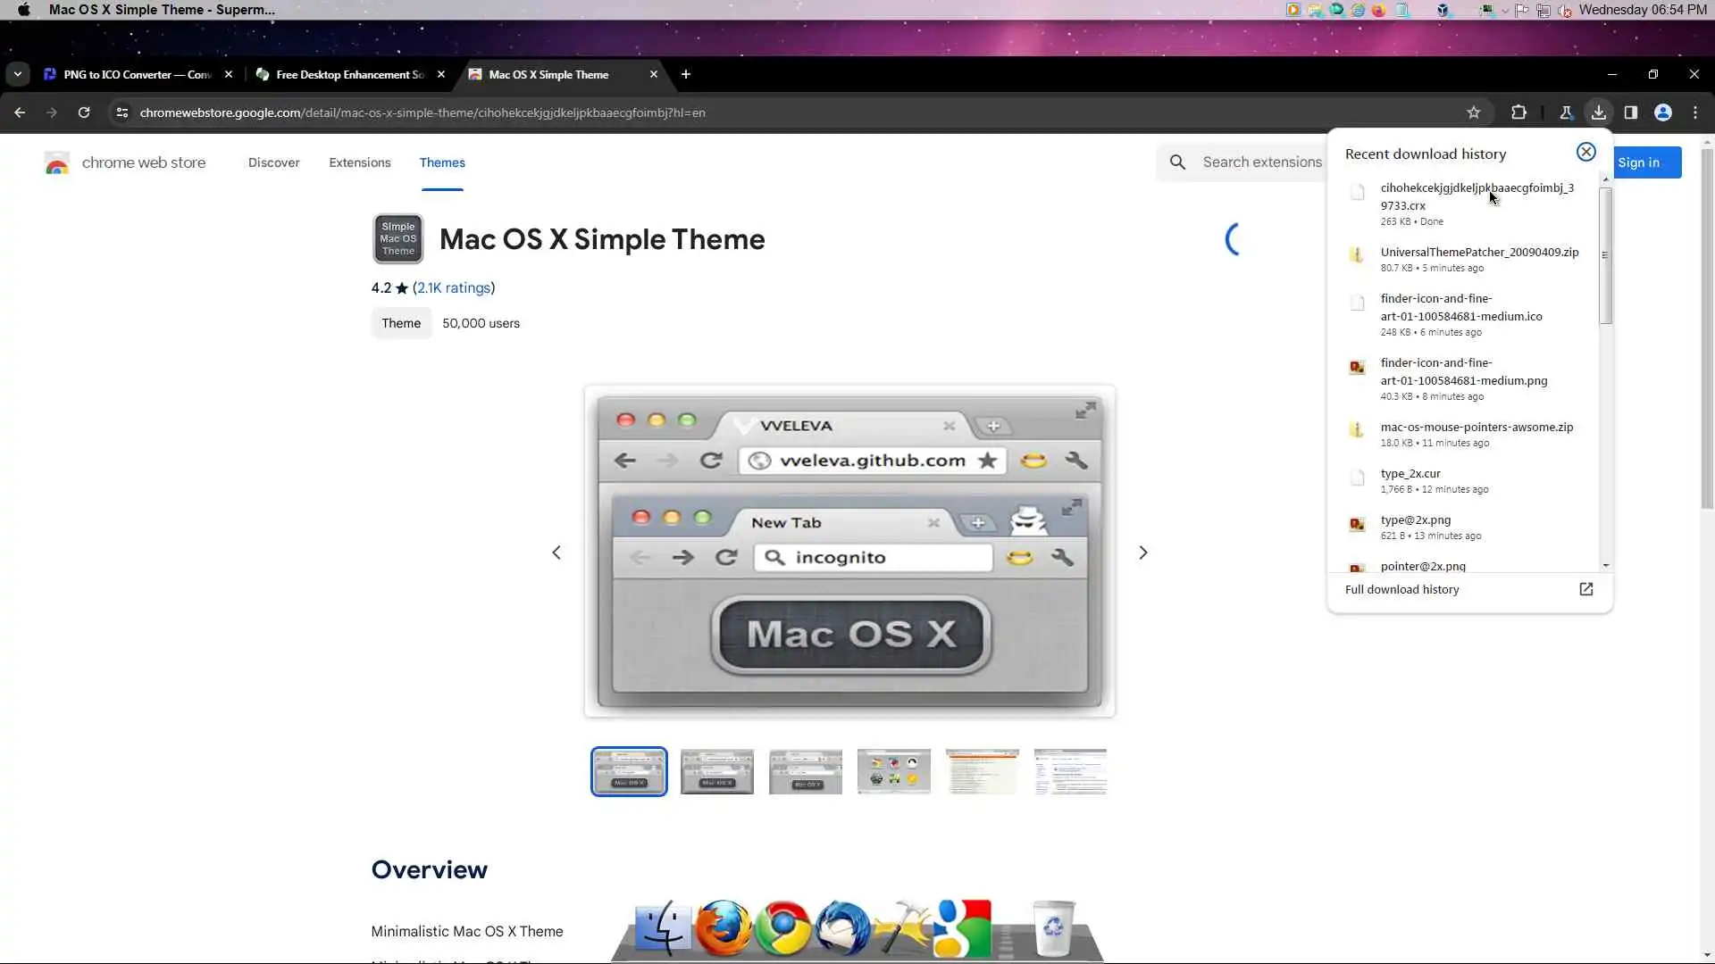Image resolution: width=1715 pixels, height=964 pixels.
Task: Open Chrome three-dot menu
Action: click(1695, 112)
